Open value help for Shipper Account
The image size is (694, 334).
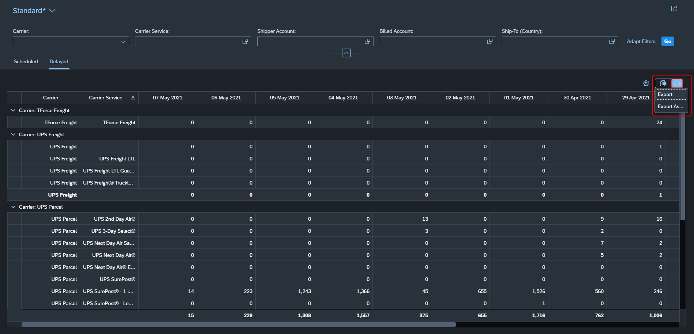point(367,41)
